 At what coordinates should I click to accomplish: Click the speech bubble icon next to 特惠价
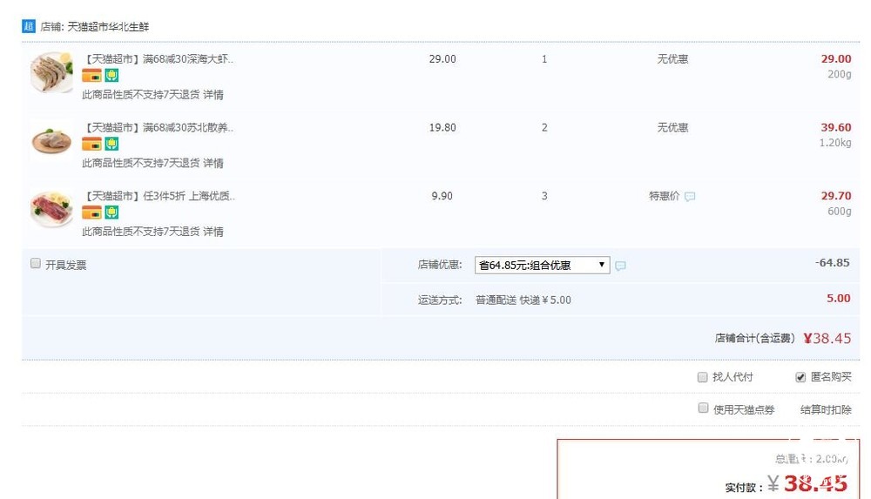pos(690,197)
